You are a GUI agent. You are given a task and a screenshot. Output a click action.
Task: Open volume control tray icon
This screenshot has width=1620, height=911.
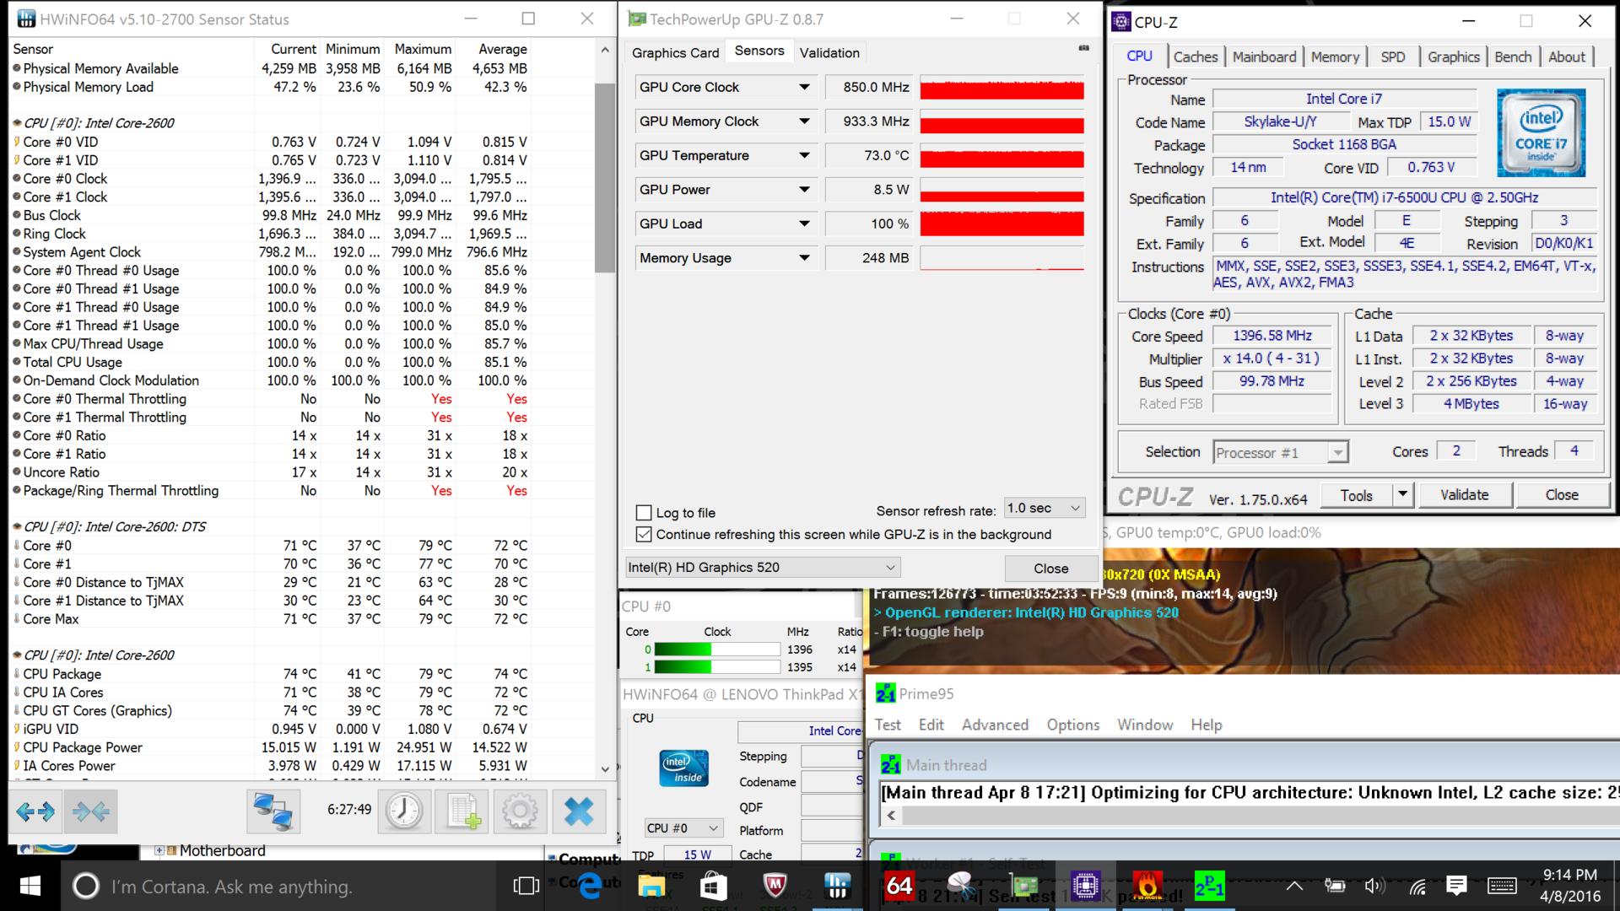click(1375, 886)
